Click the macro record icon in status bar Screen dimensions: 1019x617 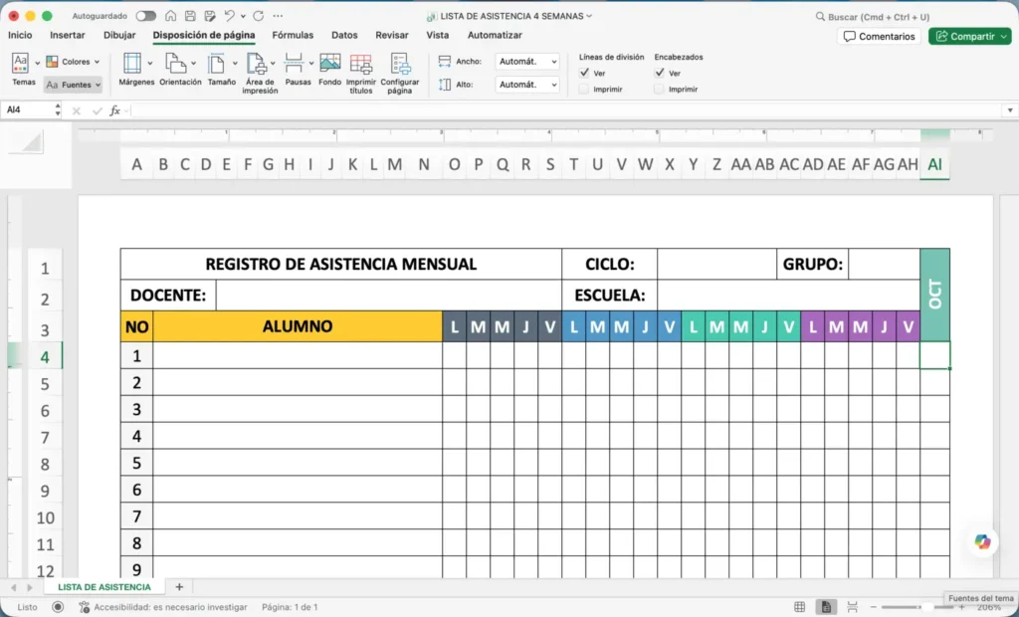tap(58, 607)
